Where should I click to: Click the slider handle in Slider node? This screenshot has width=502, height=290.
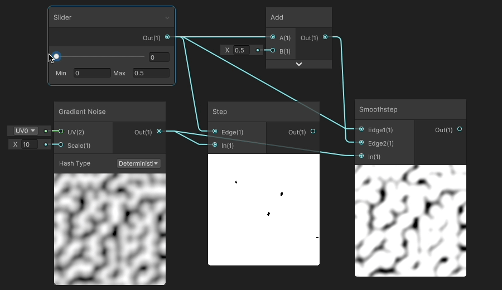tap(56, 57)
